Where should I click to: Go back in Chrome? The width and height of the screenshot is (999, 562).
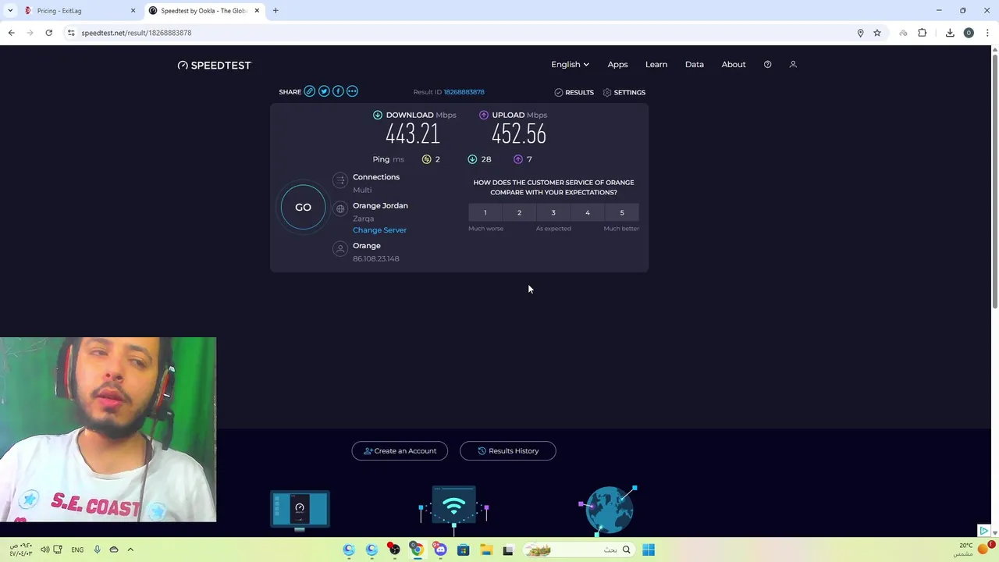coord(11,33)
